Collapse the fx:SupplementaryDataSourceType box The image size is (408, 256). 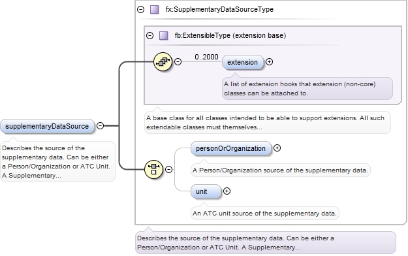141,10
